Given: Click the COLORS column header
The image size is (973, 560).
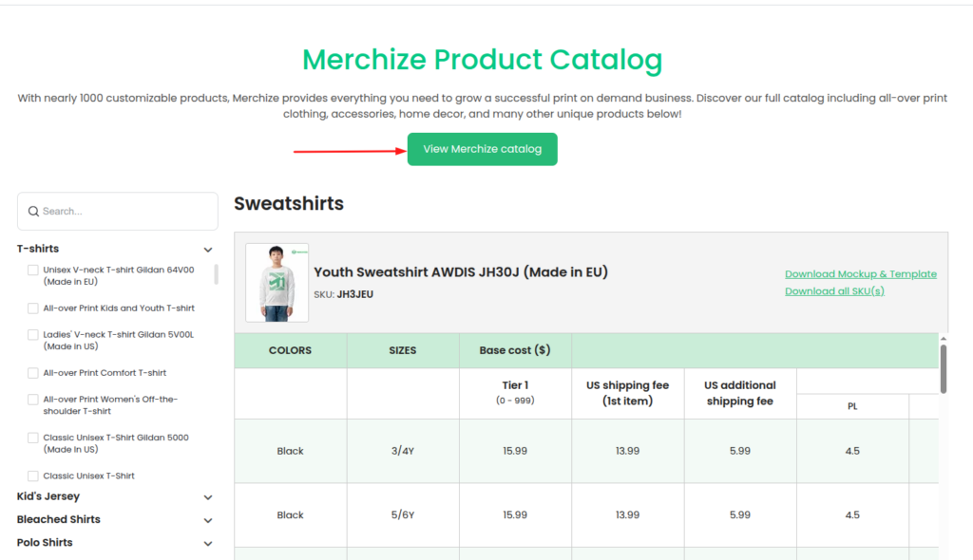Looking at the screenshot, I should (291, 350).
